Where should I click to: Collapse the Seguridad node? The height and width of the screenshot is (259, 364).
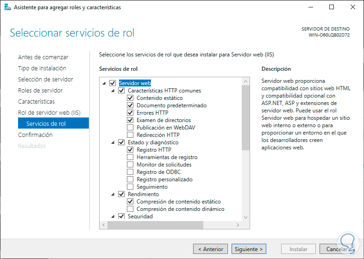point(113,216)
